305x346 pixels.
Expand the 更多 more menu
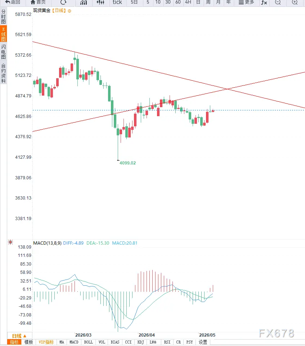point(246,2)
